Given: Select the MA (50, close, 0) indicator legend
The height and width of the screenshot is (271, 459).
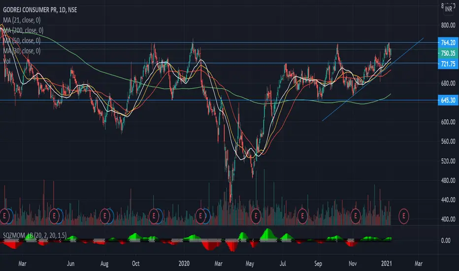Looking at the screenshot, I should coord(22,41).
